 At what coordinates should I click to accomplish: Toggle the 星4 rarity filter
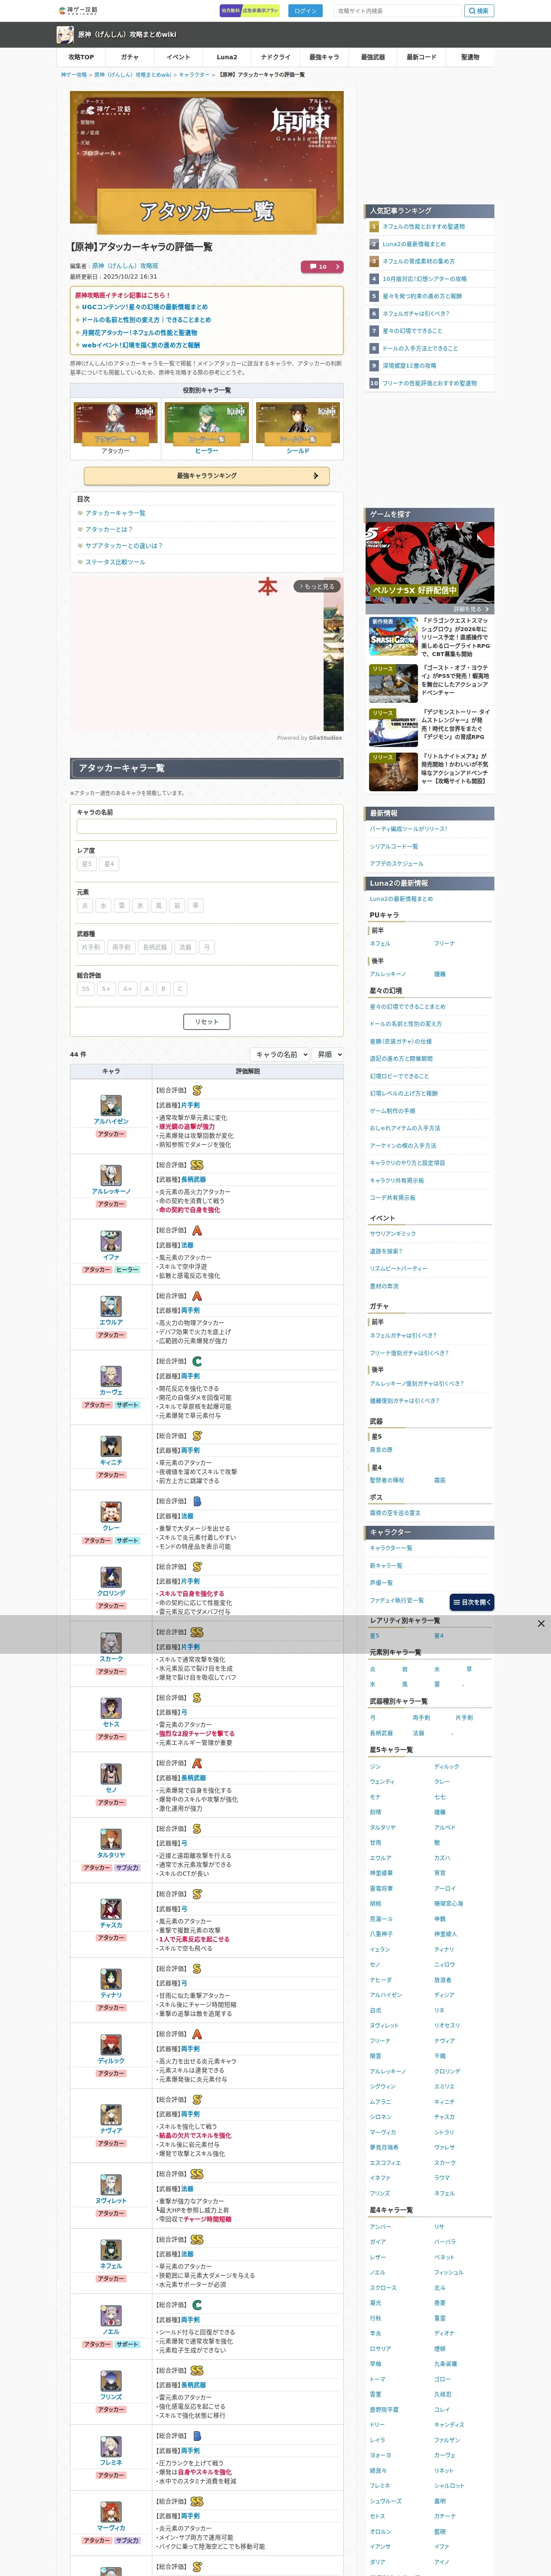click(109, 864)
